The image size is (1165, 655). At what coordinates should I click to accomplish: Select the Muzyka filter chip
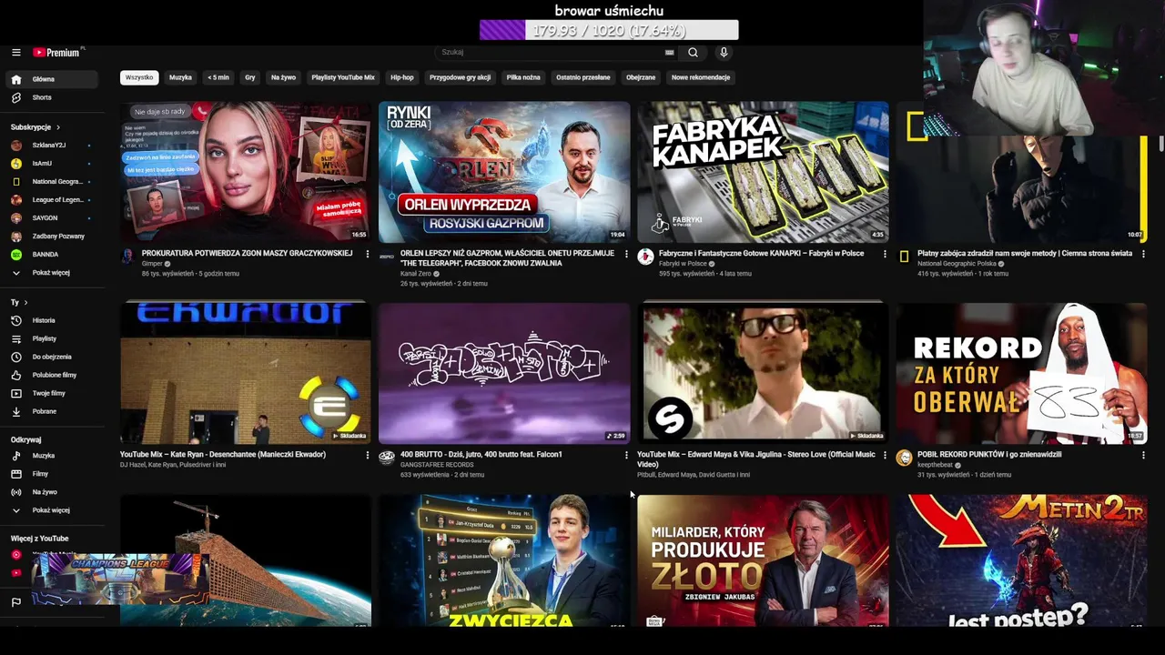tap(180, 77)
